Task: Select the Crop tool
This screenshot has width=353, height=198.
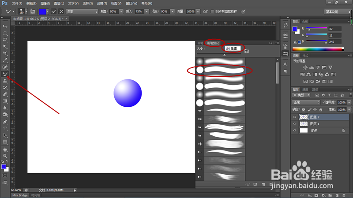Action: point(5,53)
